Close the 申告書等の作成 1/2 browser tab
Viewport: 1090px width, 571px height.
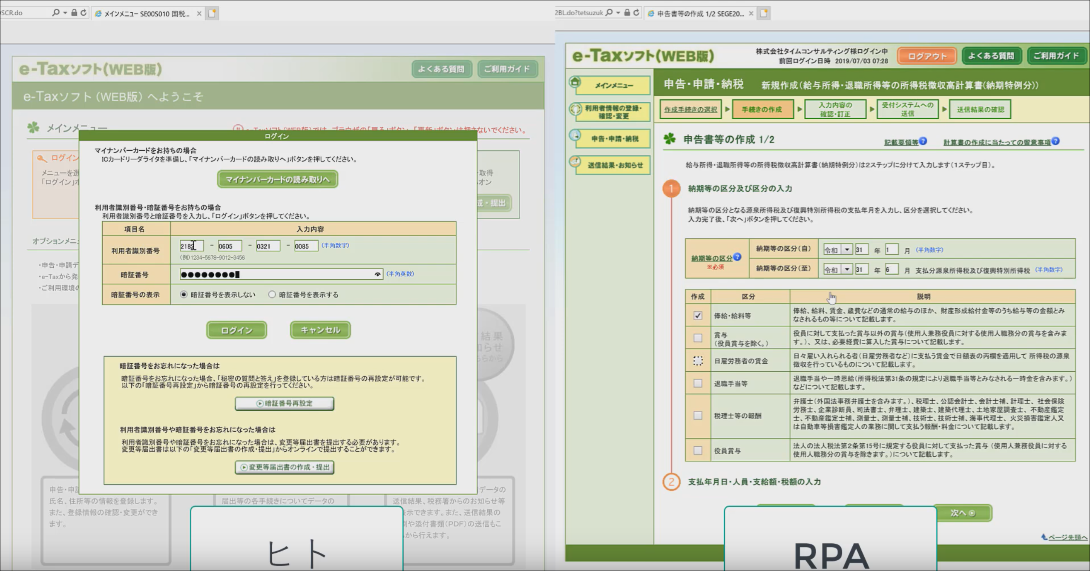point(751,14)
